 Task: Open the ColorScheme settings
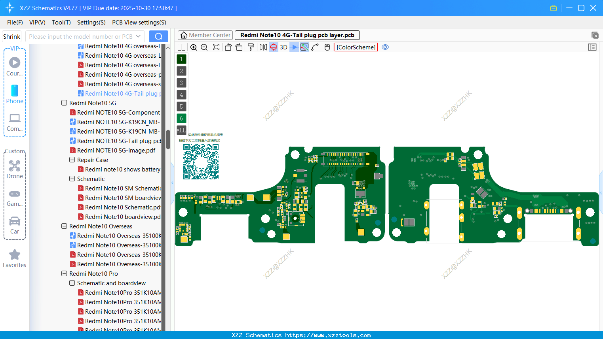356,47
